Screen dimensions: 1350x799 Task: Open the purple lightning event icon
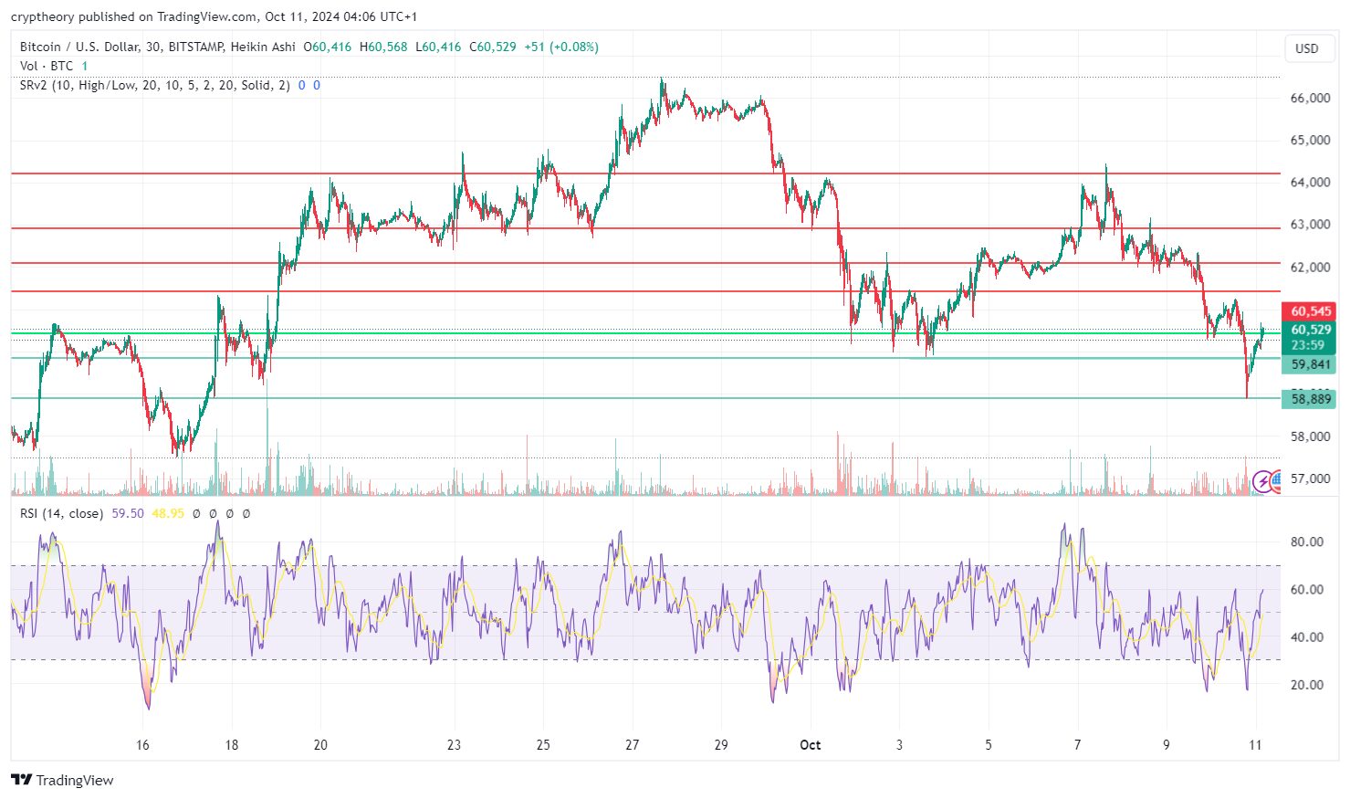click(1263, 480)
